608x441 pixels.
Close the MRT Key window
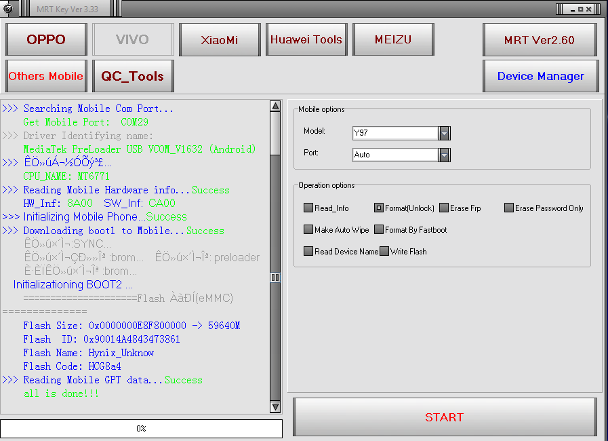(x=588, y=9)
